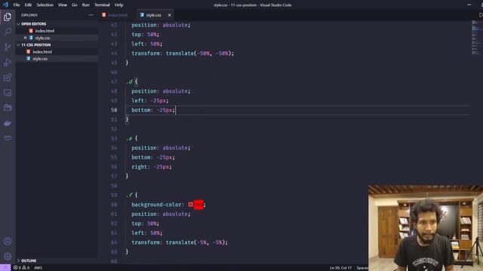Viewport: 483px width, 271px height.
Task: Open the Terminal menu
Action: tap(102, 5)
